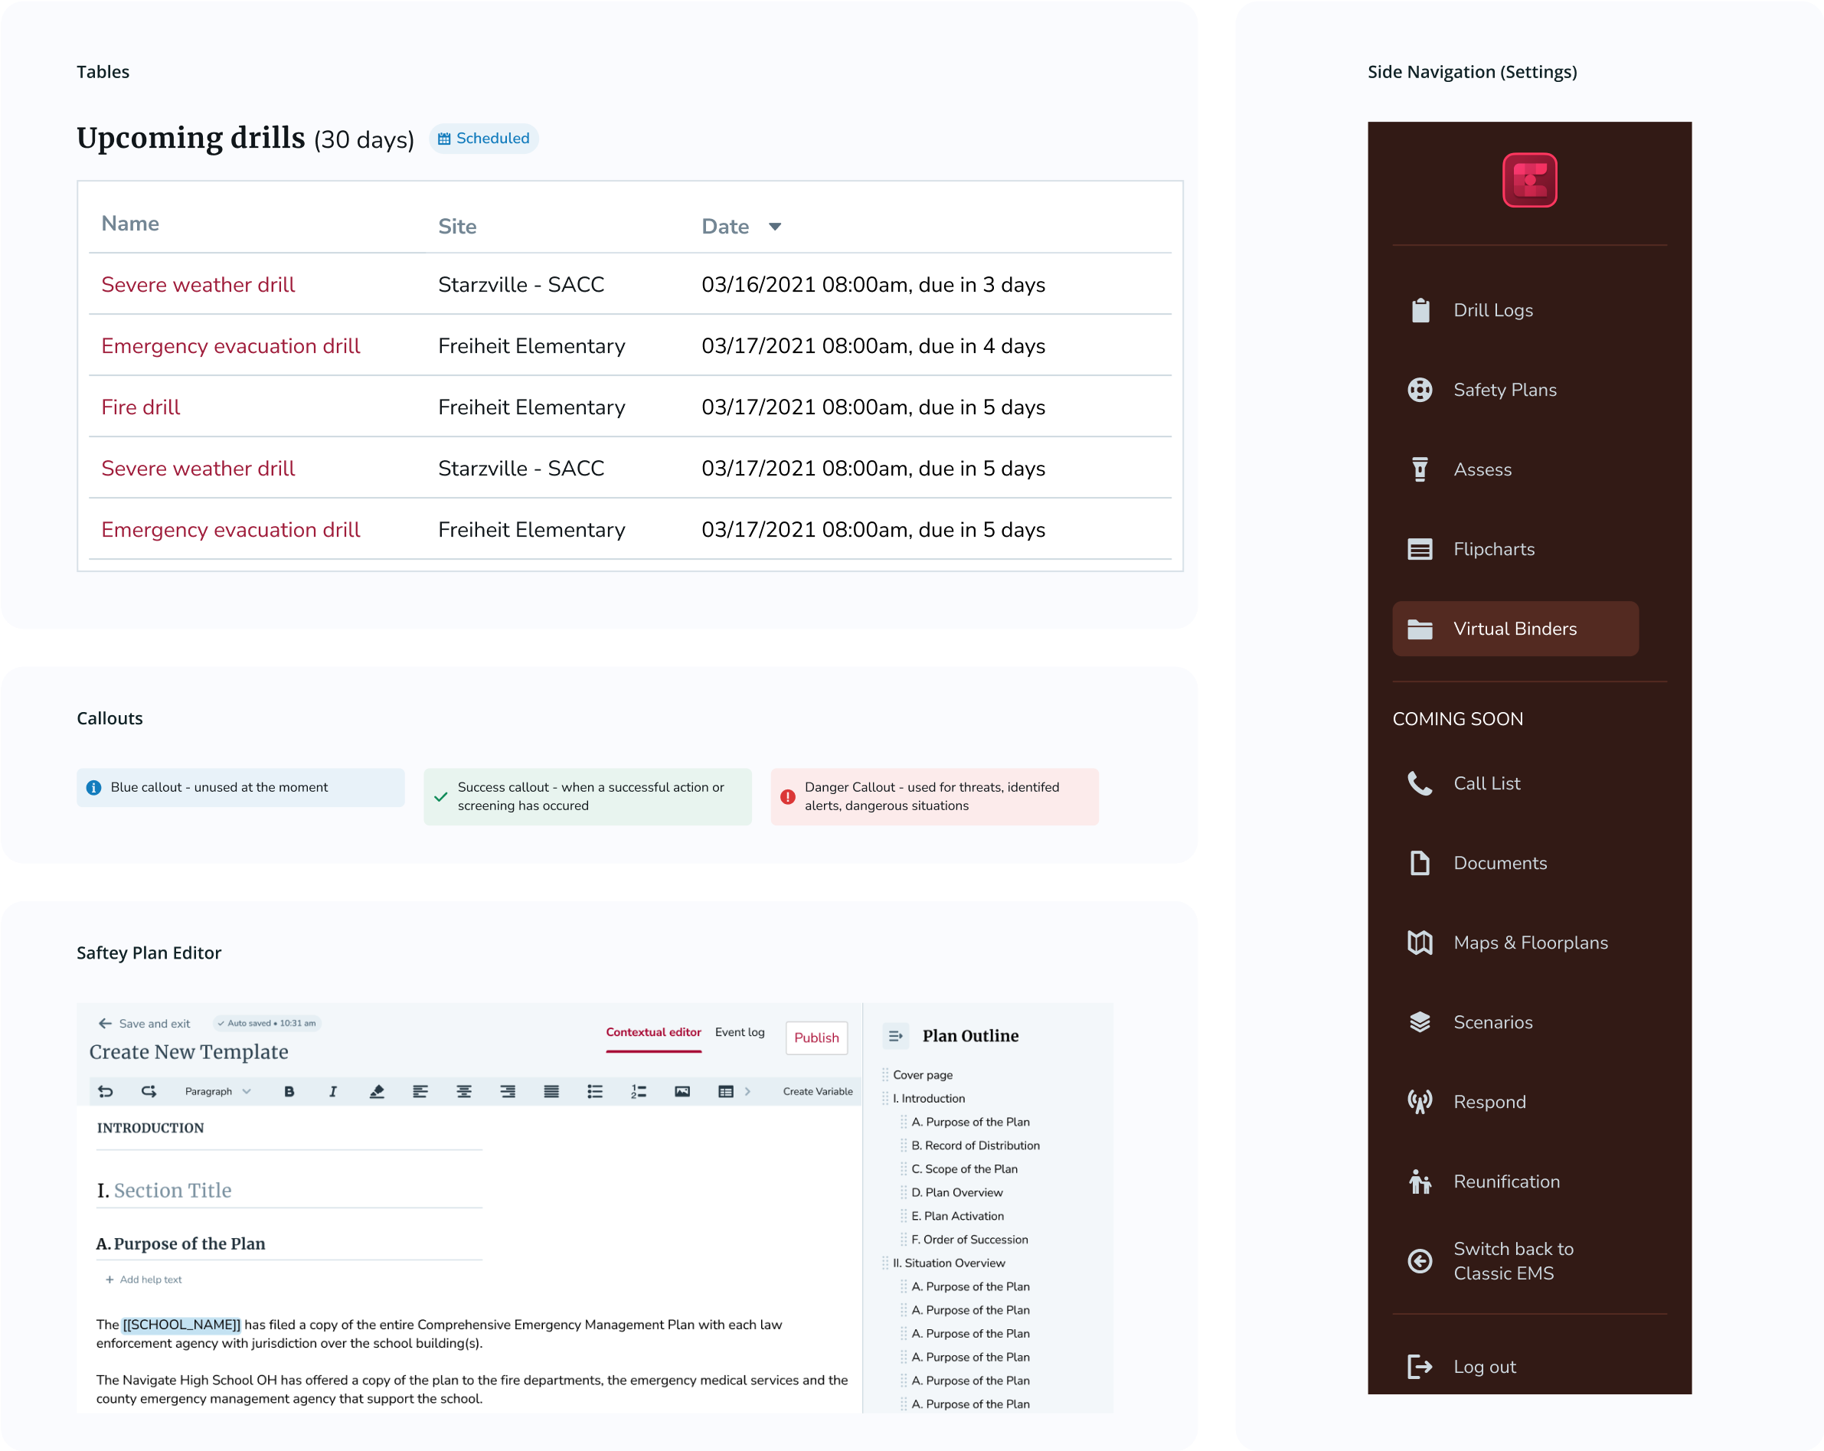
Task: Insert a table from toolbar
Action: coord(726,1091)
